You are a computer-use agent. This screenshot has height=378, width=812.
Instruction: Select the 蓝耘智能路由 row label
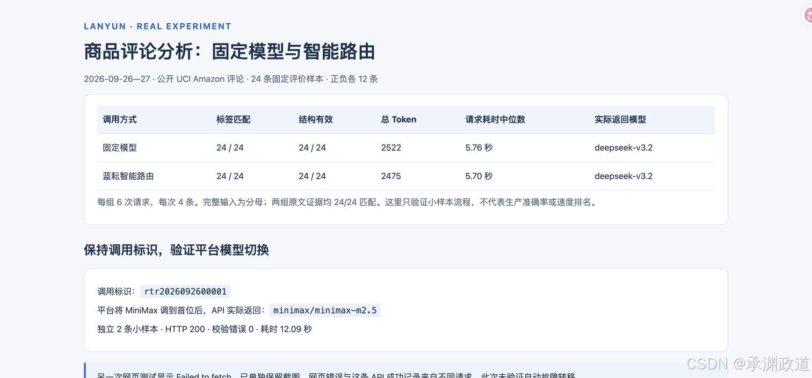(x=128, y=176)
